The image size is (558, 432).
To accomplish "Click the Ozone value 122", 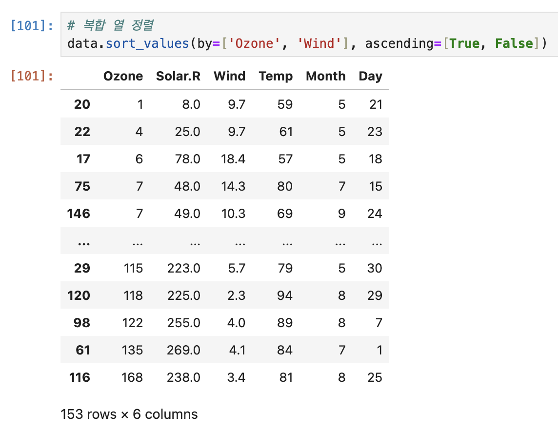I will pos(132,323).
